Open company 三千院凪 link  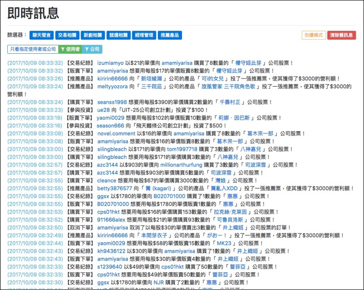(152, 86)
